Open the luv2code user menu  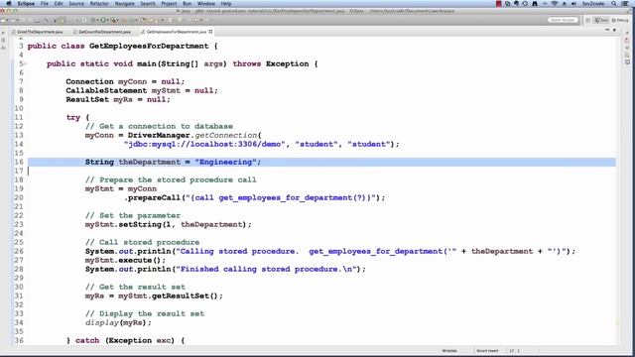593,4
